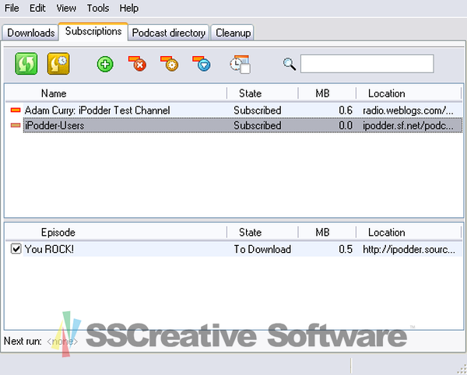
Task: Click Subscribed state of iPodder-Users feed
Action: click(x=258, y=125)
